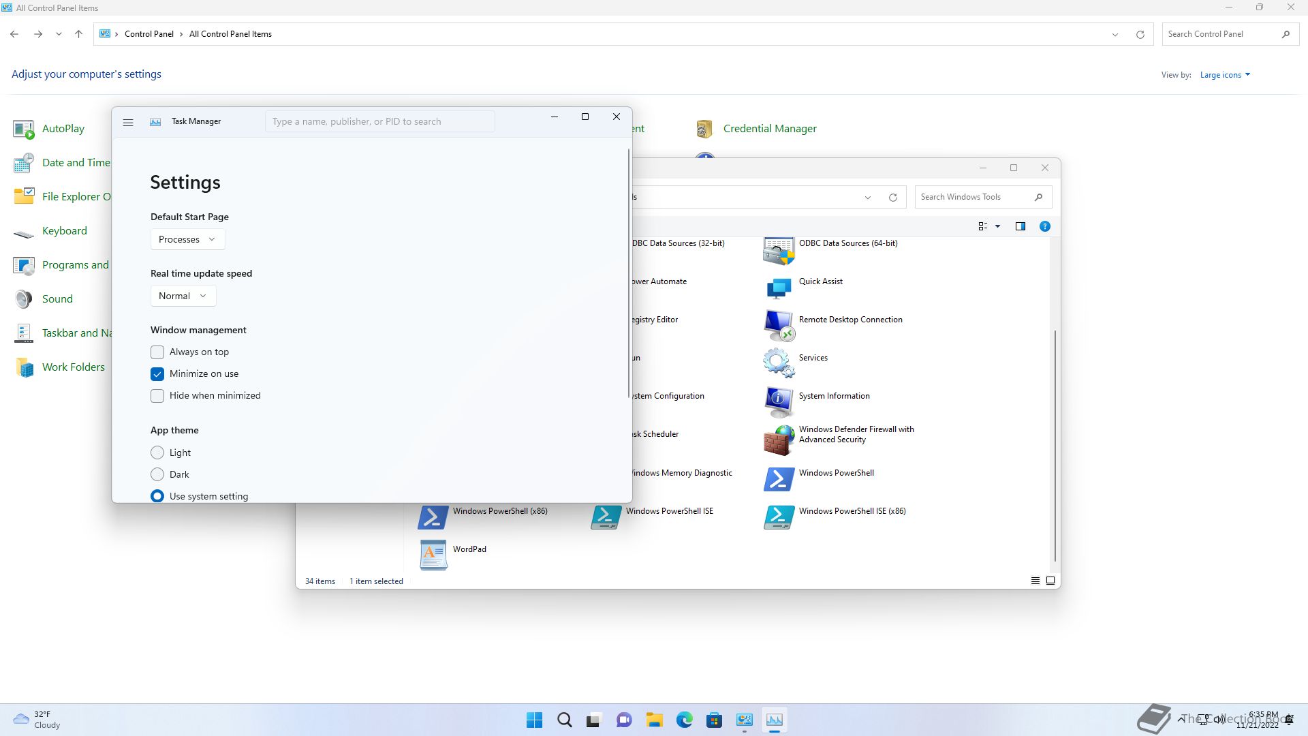The height and width of the screenshot is (736, 1308).
Task: Select WordPad icon in Windows Tools
Action: point(433,555)
